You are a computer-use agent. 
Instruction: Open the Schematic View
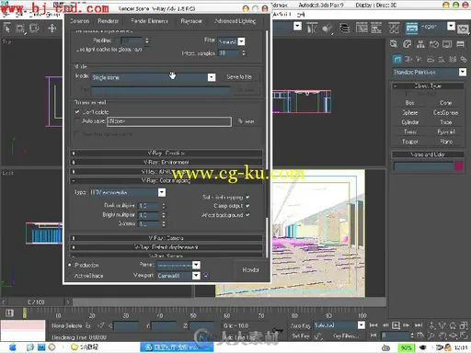click(x=376, y=28)
